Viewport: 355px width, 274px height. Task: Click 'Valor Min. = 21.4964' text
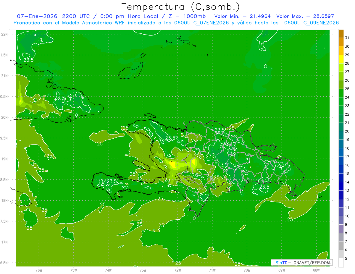[242, 16]
